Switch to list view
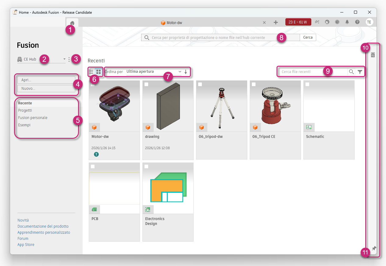This screenshot has height=266, width=386. (91, 72)
